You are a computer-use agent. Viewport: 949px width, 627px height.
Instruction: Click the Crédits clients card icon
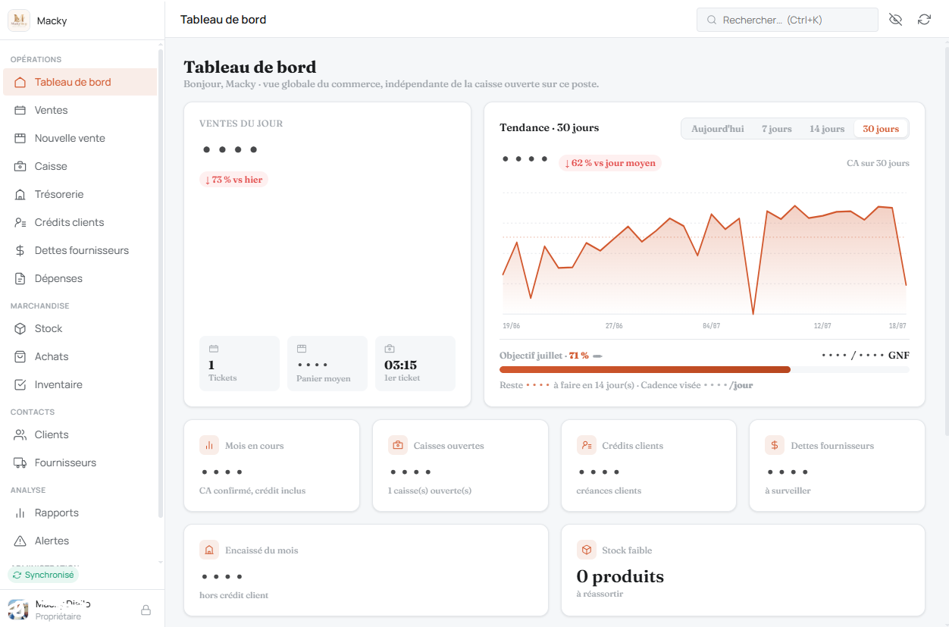point(586,446)
